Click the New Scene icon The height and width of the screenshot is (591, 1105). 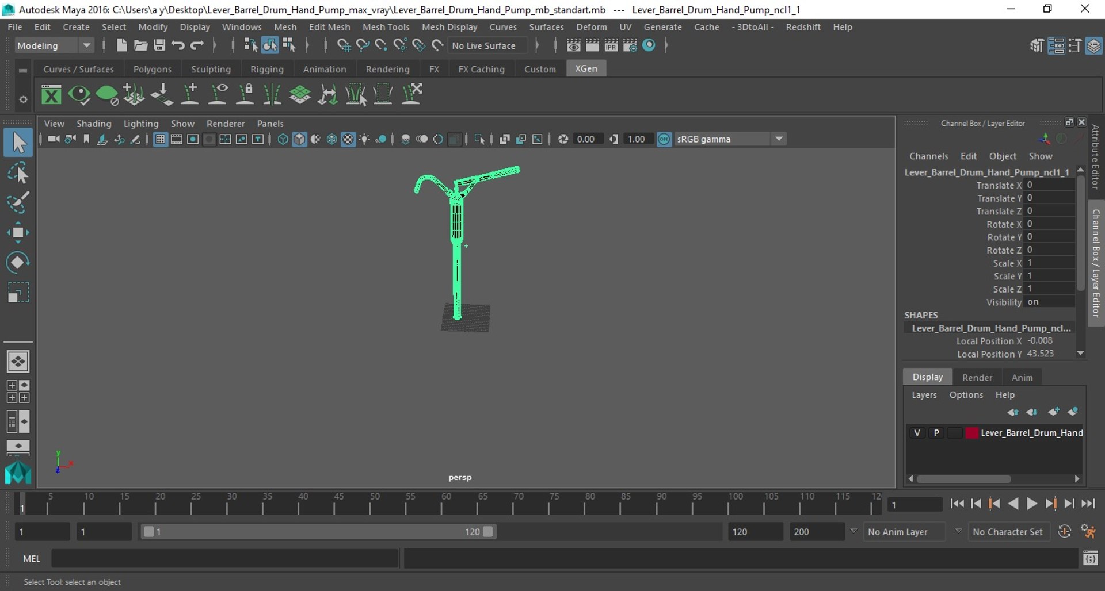(x=121, y=45)
